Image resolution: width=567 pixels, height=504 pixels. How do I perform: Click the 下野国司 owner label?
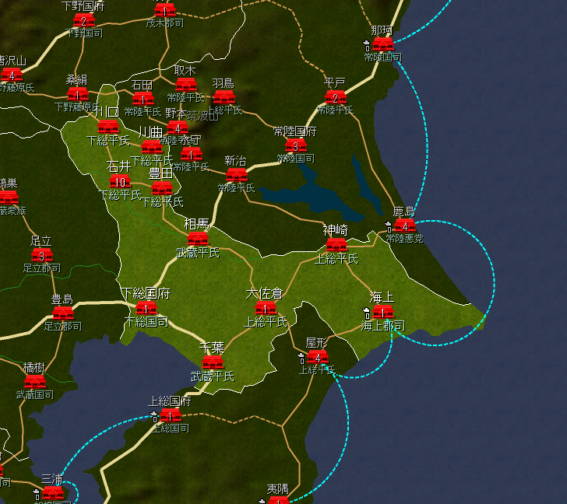(84, 33)
